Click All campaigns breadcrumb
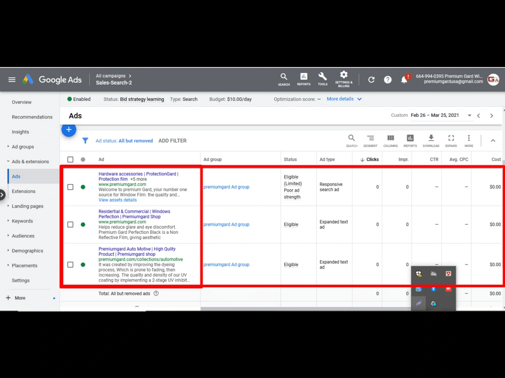The image size is (505, 378). pyautogui.click(x=111, y=76)
